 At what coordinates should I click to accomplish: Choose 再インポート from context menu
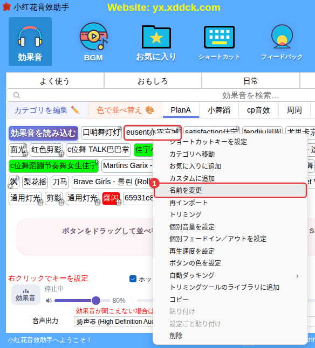[230, 203]
